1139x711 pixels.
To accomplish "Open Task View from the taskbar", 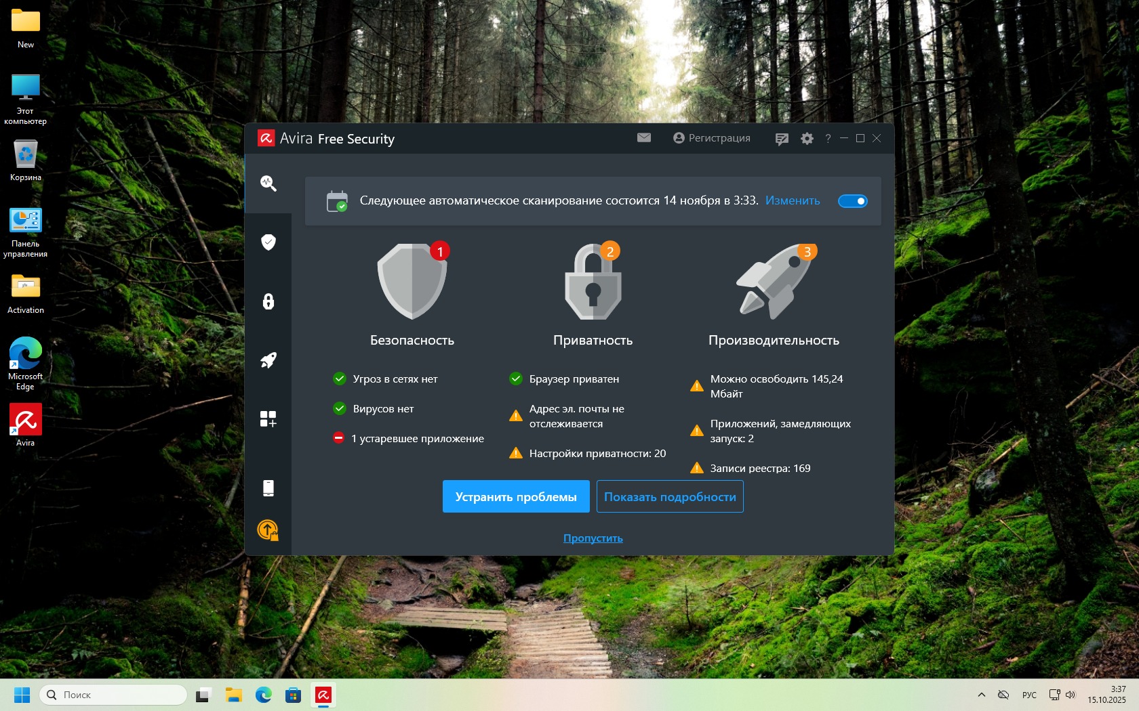I will (203, 695).
